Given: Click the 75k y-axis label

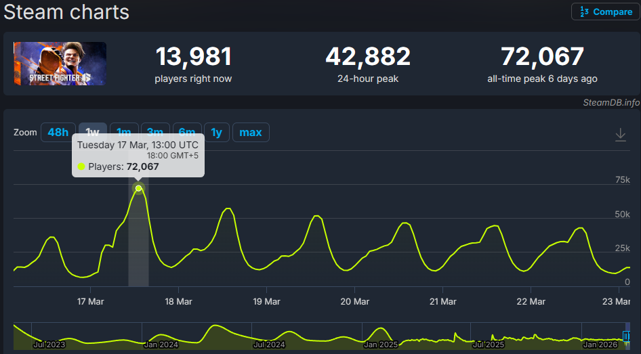Looking at the screenshot, I should (621, 179).
